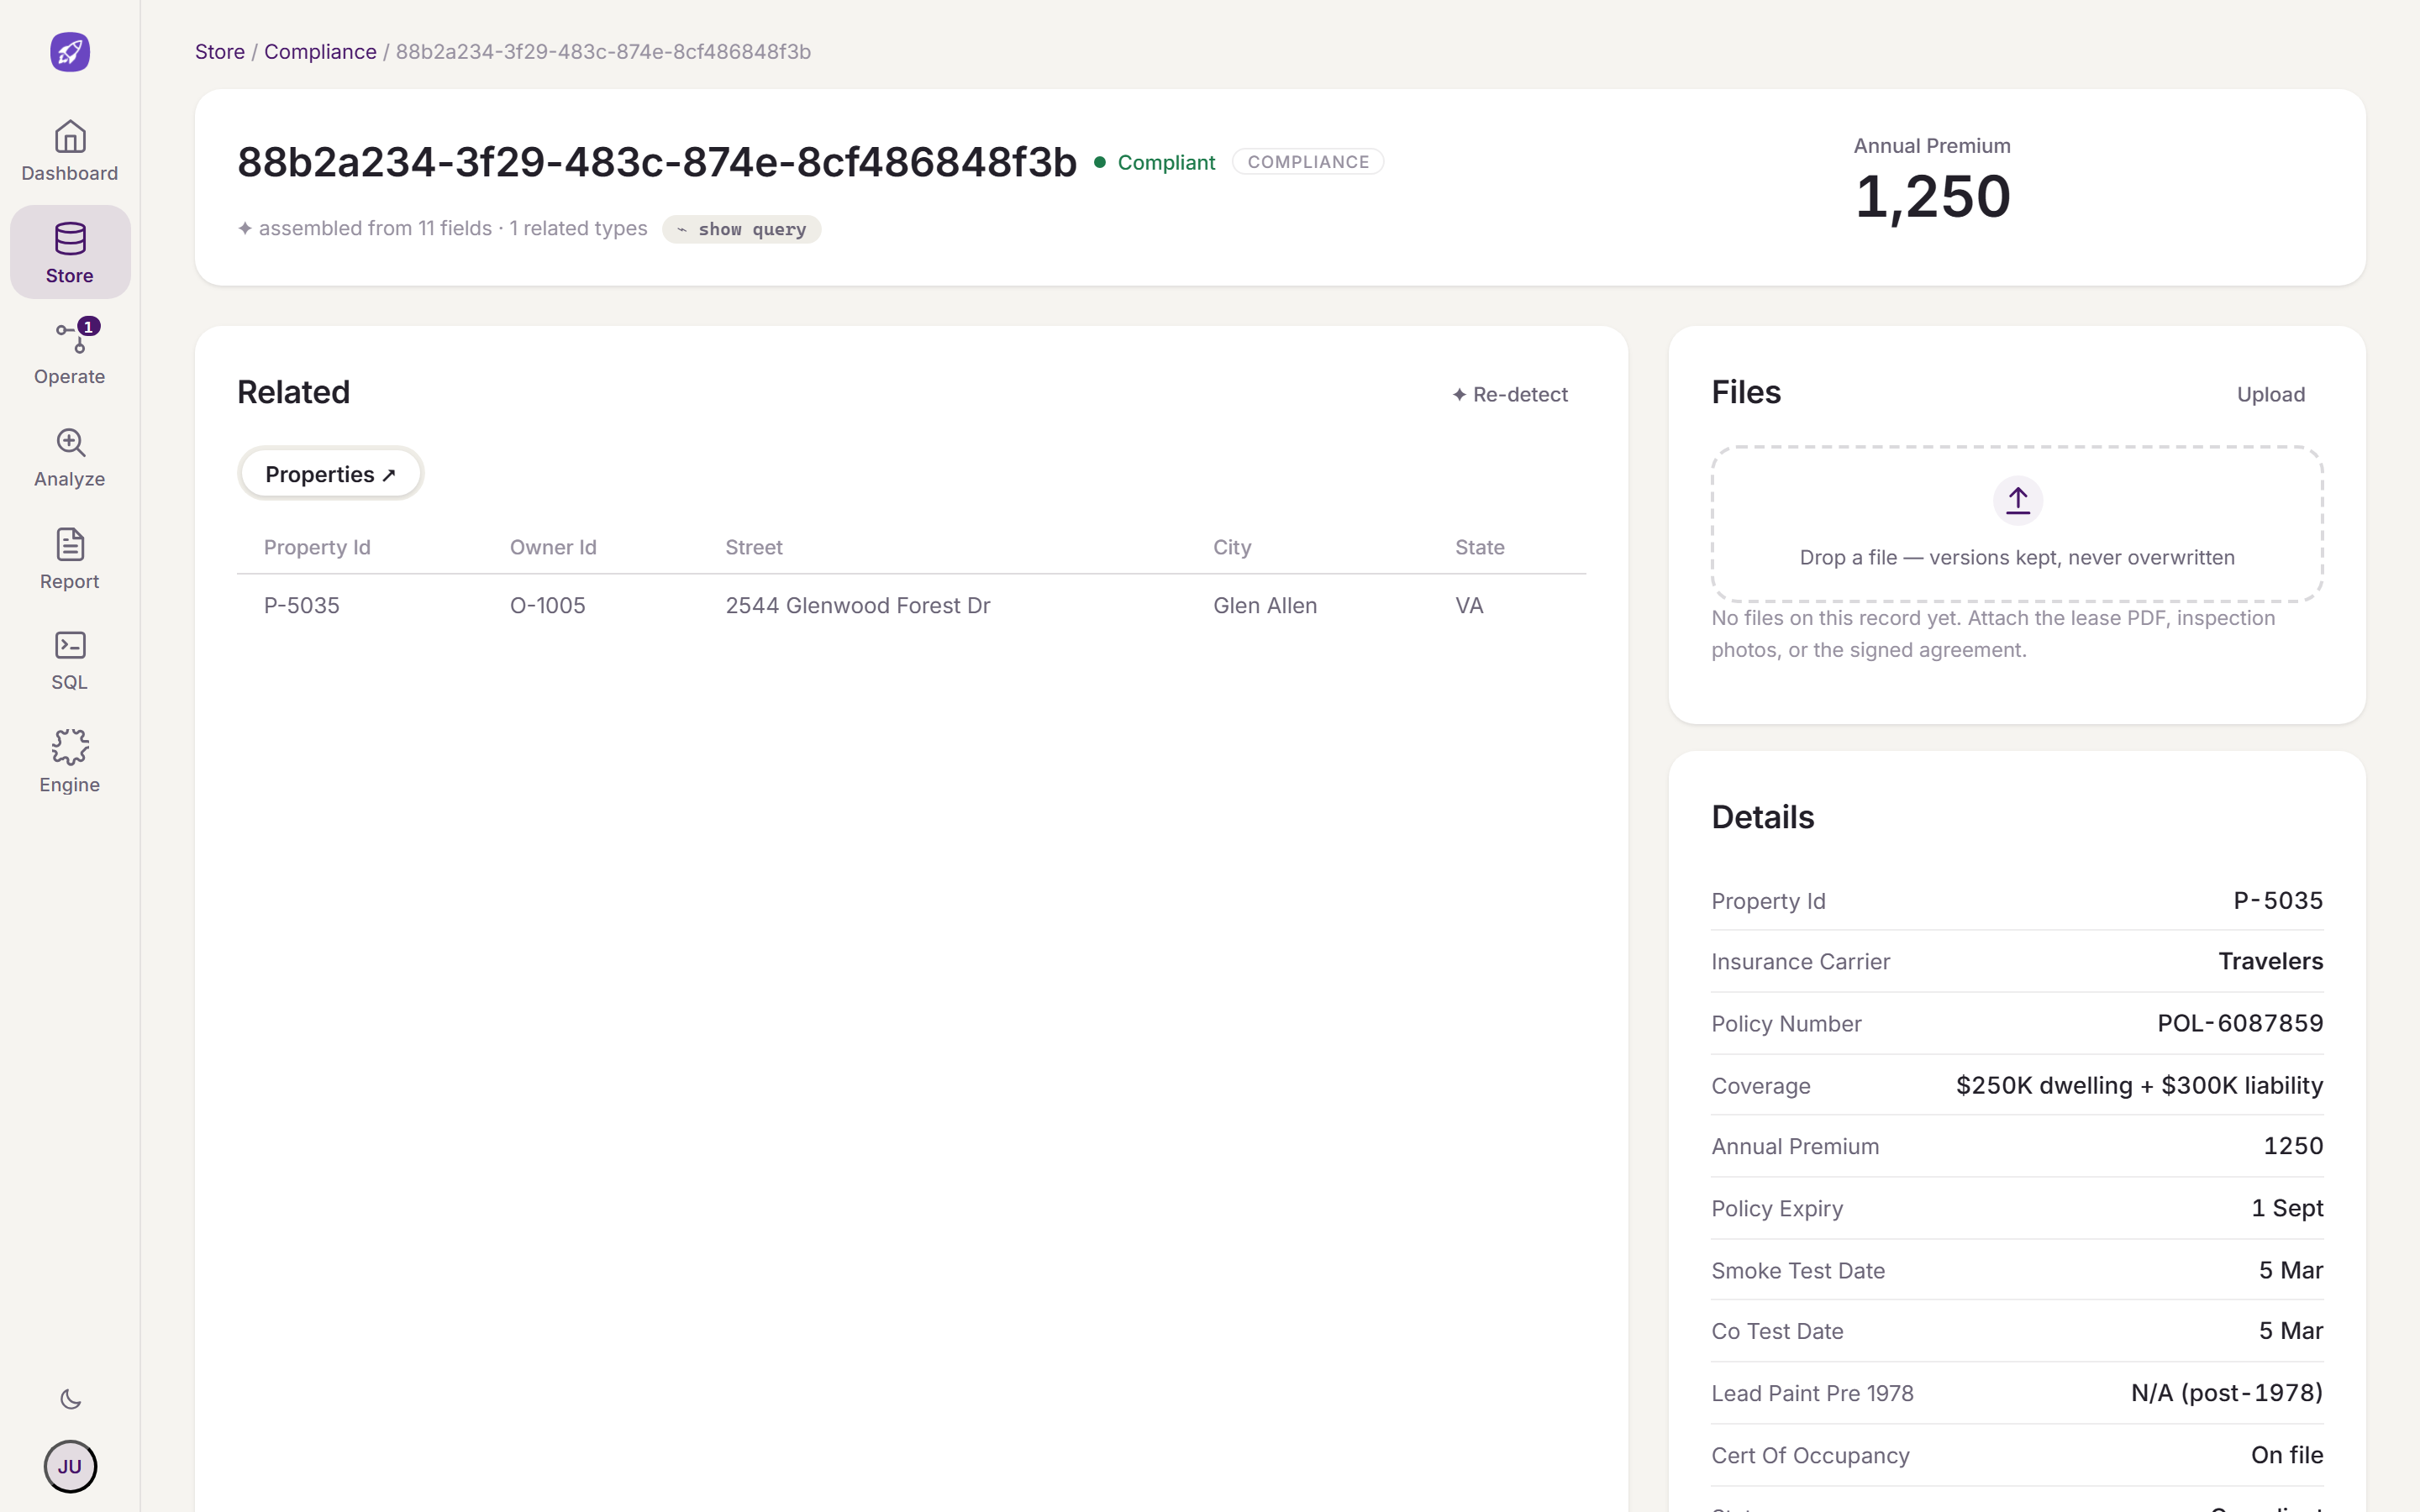The height and width of the screenshot is (1512, 2420).
Task: Click the P-5035 table cell
Action: [x=302, y=605]
